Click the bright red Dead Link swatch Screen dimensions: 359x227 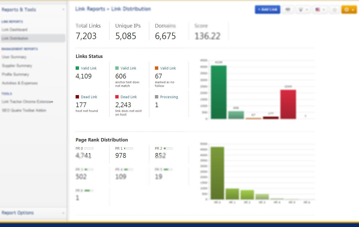point(117,97)
